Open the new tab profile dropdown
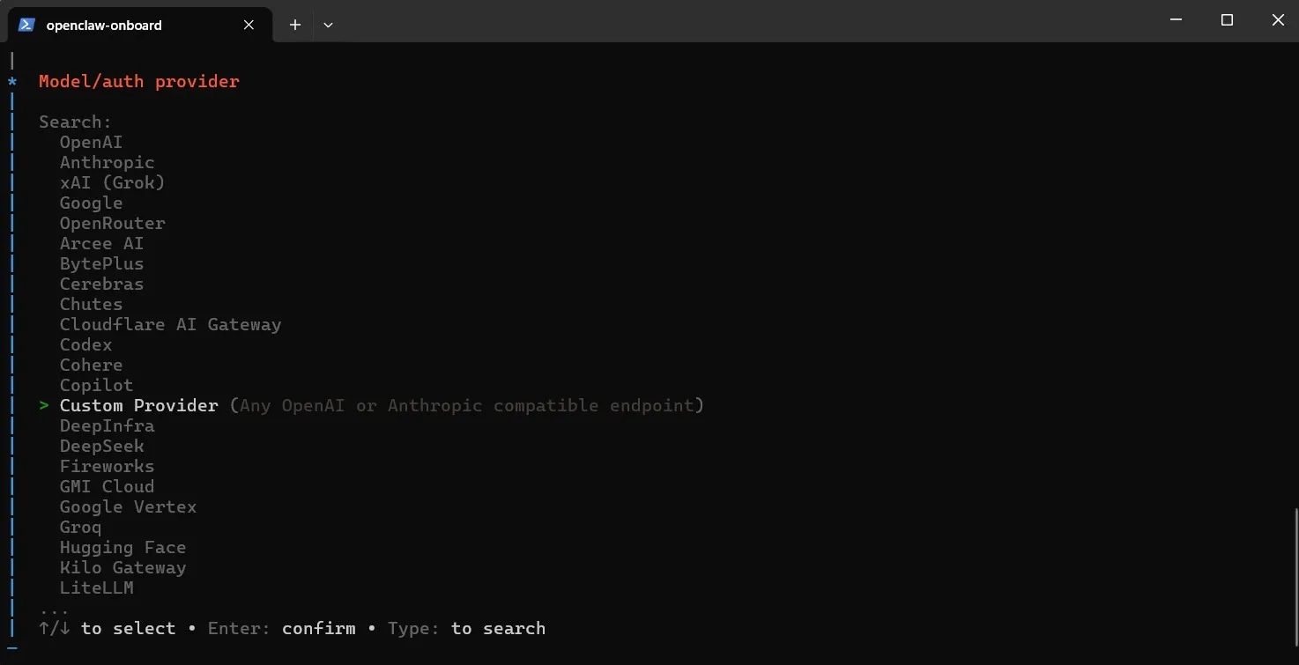Viewport: 1299px width, 665px height. 328,25
